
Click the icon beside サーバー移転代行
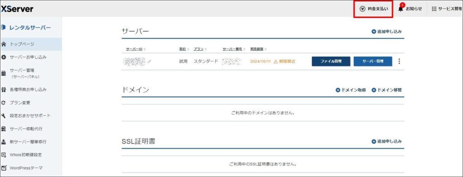(4, 129)
